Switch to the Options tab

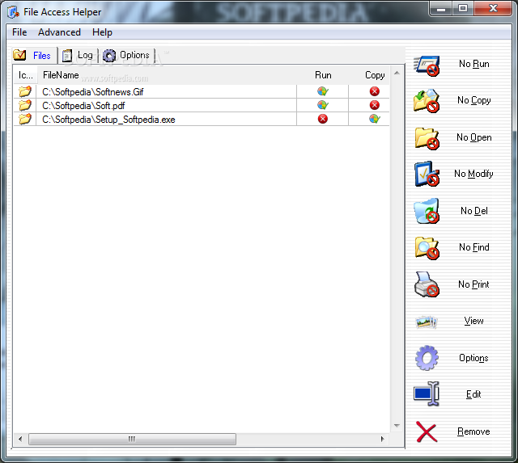tap(126, 56)
